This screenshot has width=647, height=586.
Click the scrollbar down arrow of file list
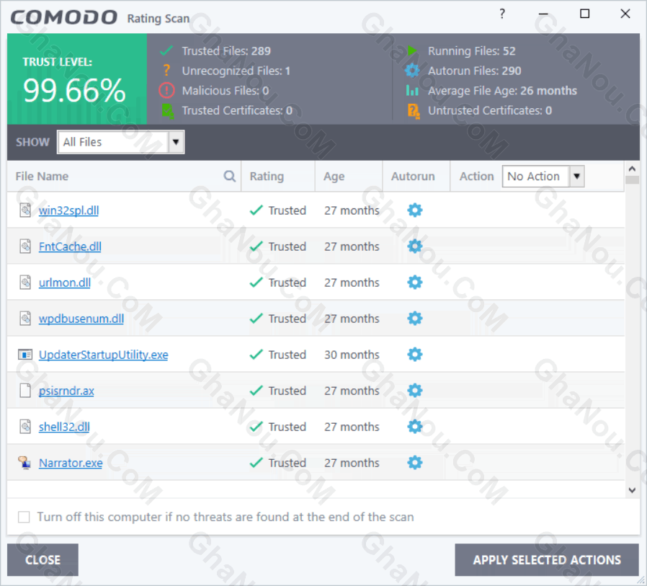(632, 490)
